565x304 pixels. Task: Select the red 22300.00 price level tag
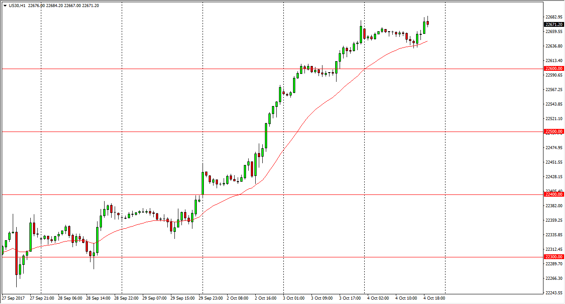(x=554, y=257)
